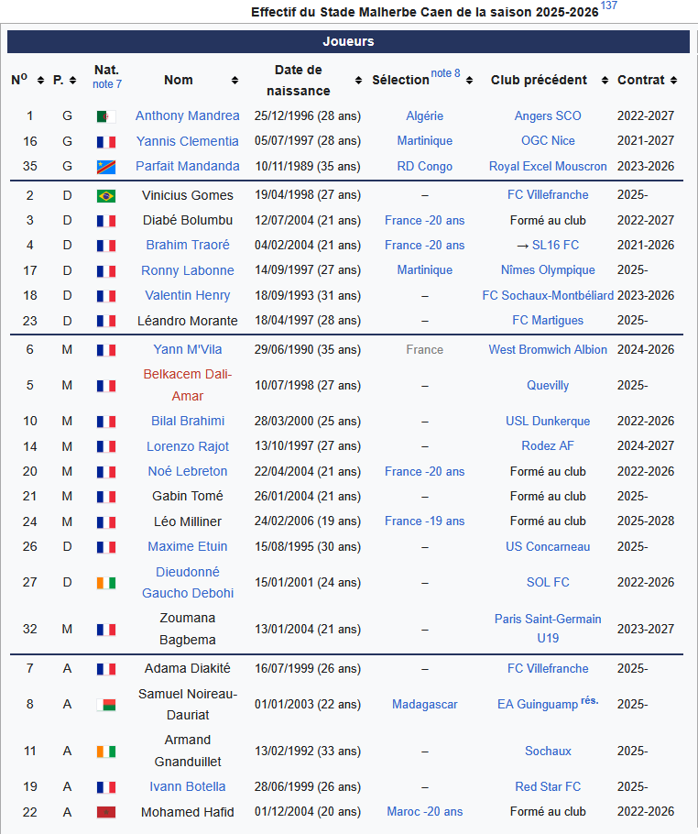Sort the table by Club précédent column
This screenshot has width=698, height=834.
pyautogui.click(x=605, y=81)
